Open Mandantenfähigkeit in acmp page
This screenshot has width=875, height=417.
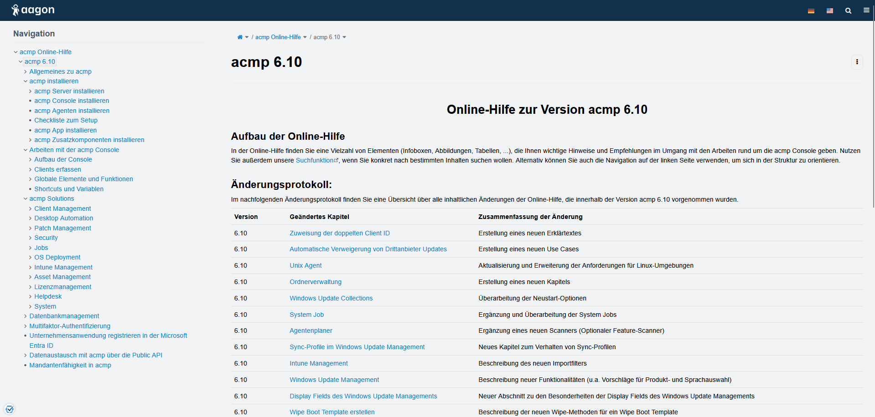tap(70, 365)
